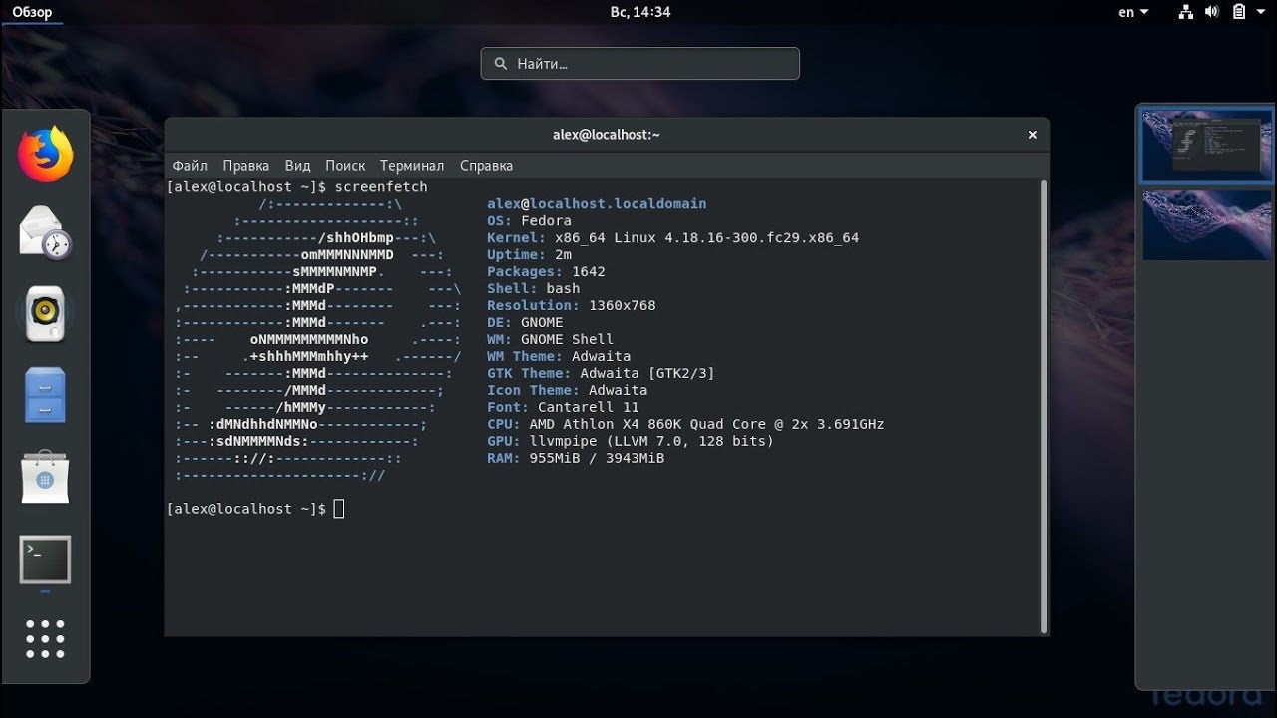
Task: Switch to the second empty workspace thumbnail
Action: tap(1208, 225)
